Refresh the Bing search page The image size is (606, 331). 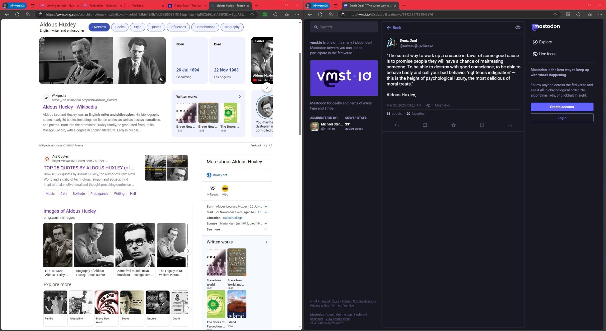[x=17, y=14]
